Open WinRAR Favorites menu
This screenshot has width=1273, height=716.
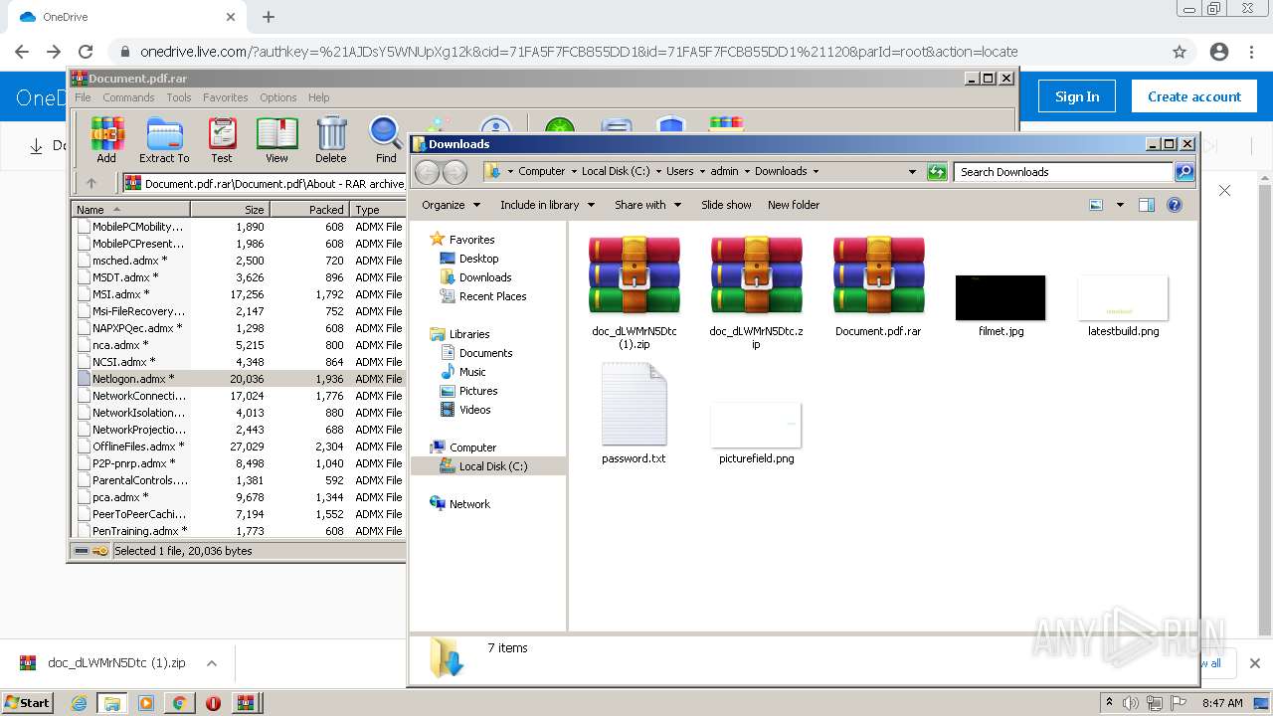pyautogui.click(x=226, y=97)
